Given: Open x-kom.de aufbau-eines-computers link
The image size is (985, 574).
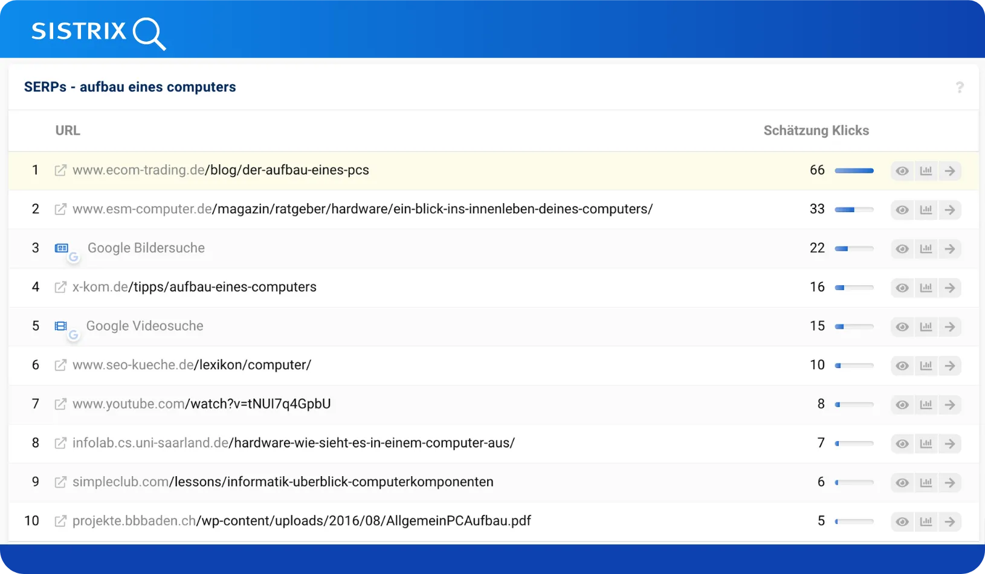Looking at the screenshot, I should (195, 287).
